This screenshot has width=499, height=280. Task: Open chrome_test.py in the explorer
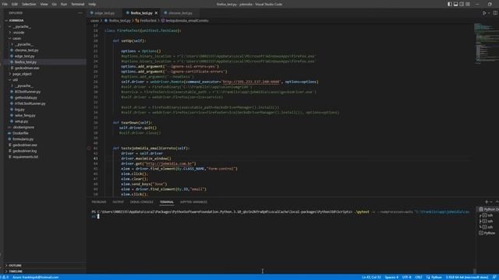pos(26,50)
